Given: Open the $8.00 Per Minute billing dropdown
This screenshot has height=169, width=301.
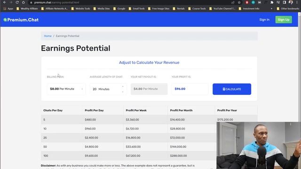Looking at the screenshot, I should [x=66, y=89].
